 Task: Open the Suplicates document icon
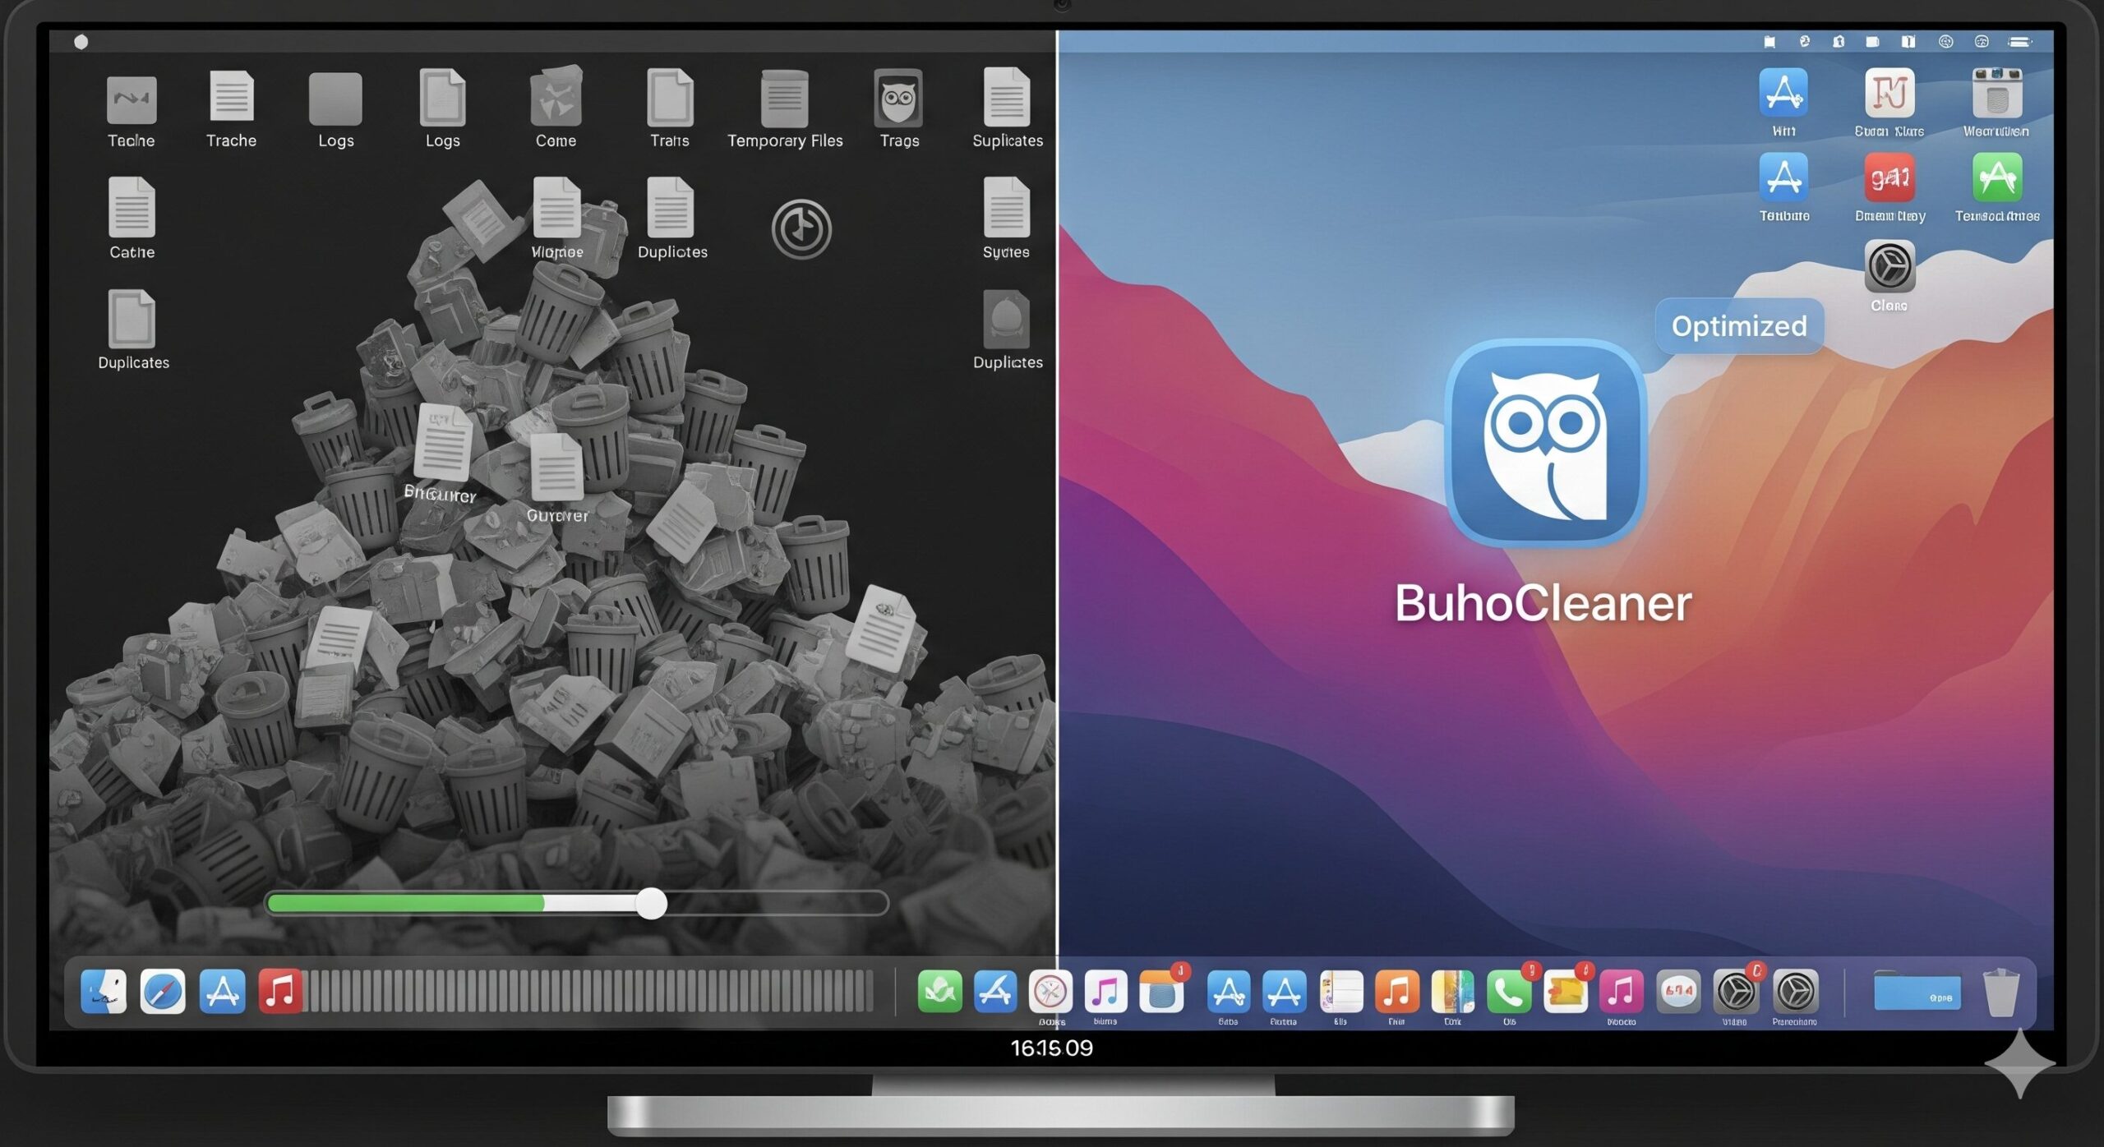(1007, 97)
